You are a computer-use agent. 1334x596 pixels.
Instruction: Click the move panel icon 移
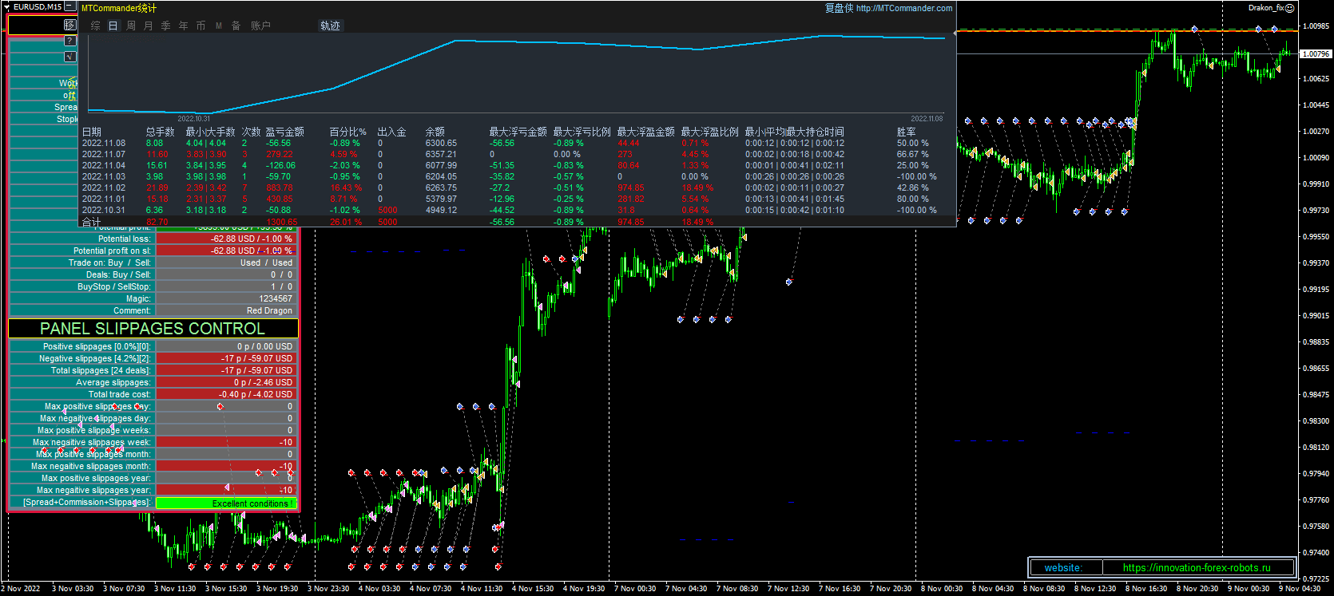point(69,25)
